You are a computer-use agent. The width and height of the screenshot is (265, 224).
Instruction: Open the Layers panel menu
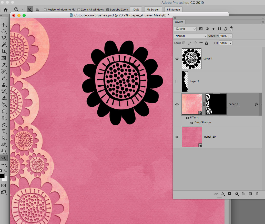point(263,22)
